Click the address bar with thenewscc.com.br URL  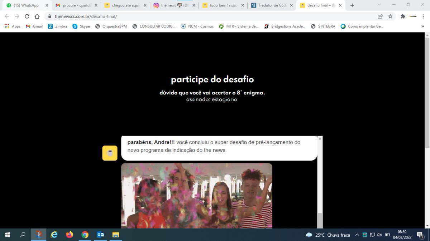[211, 16]
